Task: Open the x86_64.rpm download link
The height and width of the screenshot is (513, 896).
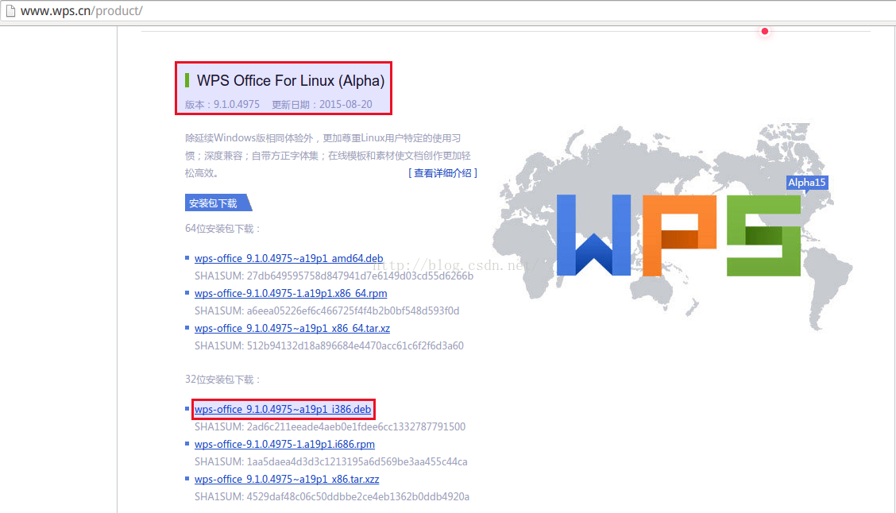Action: click(291, 293)
